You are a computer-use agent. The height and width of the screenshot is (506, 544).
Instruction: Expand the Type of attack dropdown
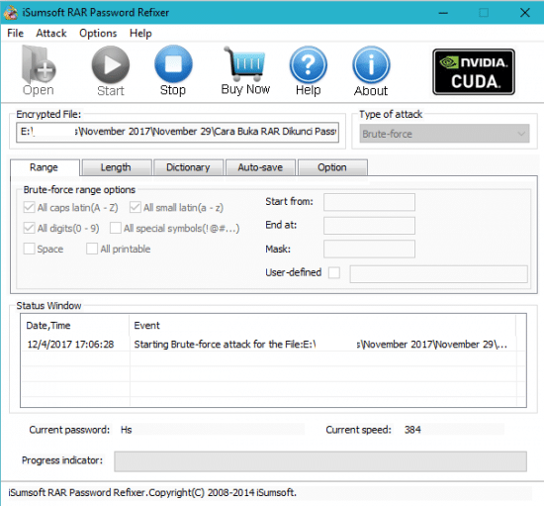click(x=444, y=134)
